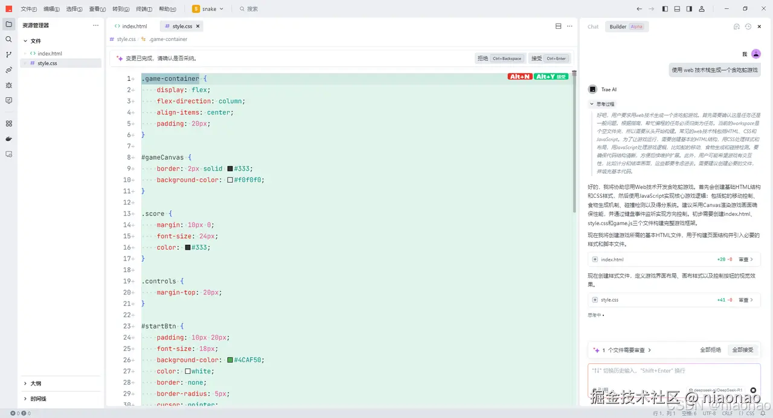Open the 编辑 menu

51,9
